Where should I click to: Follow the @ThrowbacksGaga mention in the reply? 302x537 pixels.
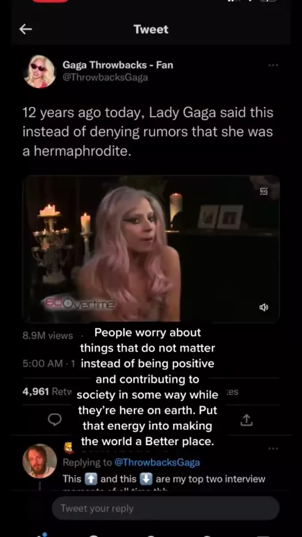(x=157, y=462)
